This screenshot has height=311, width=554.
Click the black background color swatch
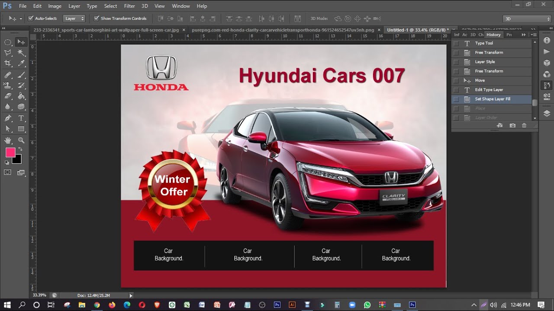[x=18, y=160]
